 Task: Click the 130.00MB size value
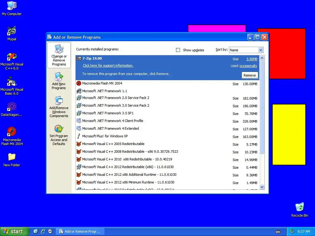click(x=250, y=84)
